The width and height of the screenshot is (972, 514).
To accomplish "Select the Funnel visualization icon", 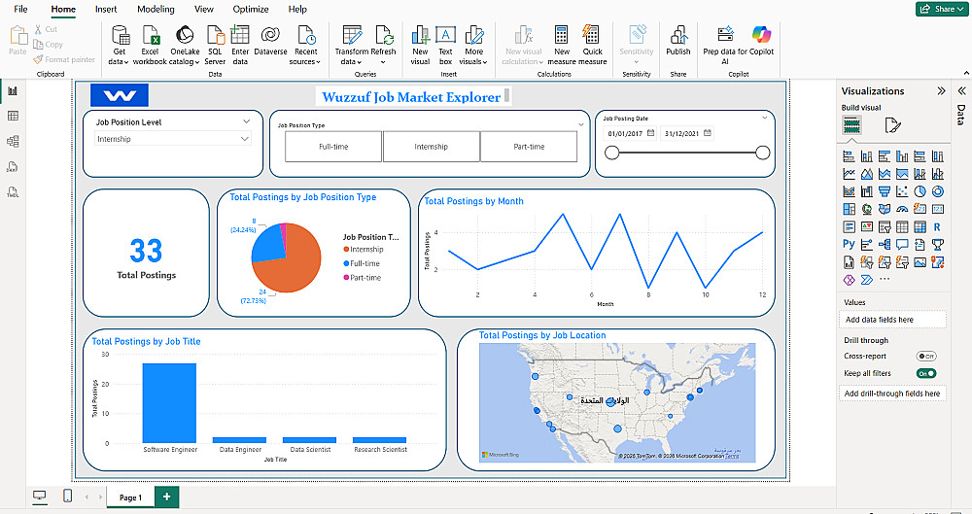I will pos(885,191).
